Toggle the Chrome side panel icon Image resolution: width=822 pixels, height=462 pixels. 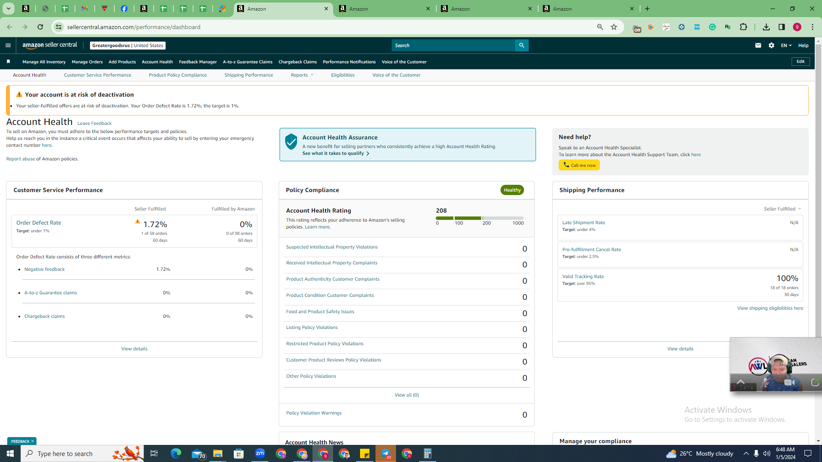[x=782, y=27]
